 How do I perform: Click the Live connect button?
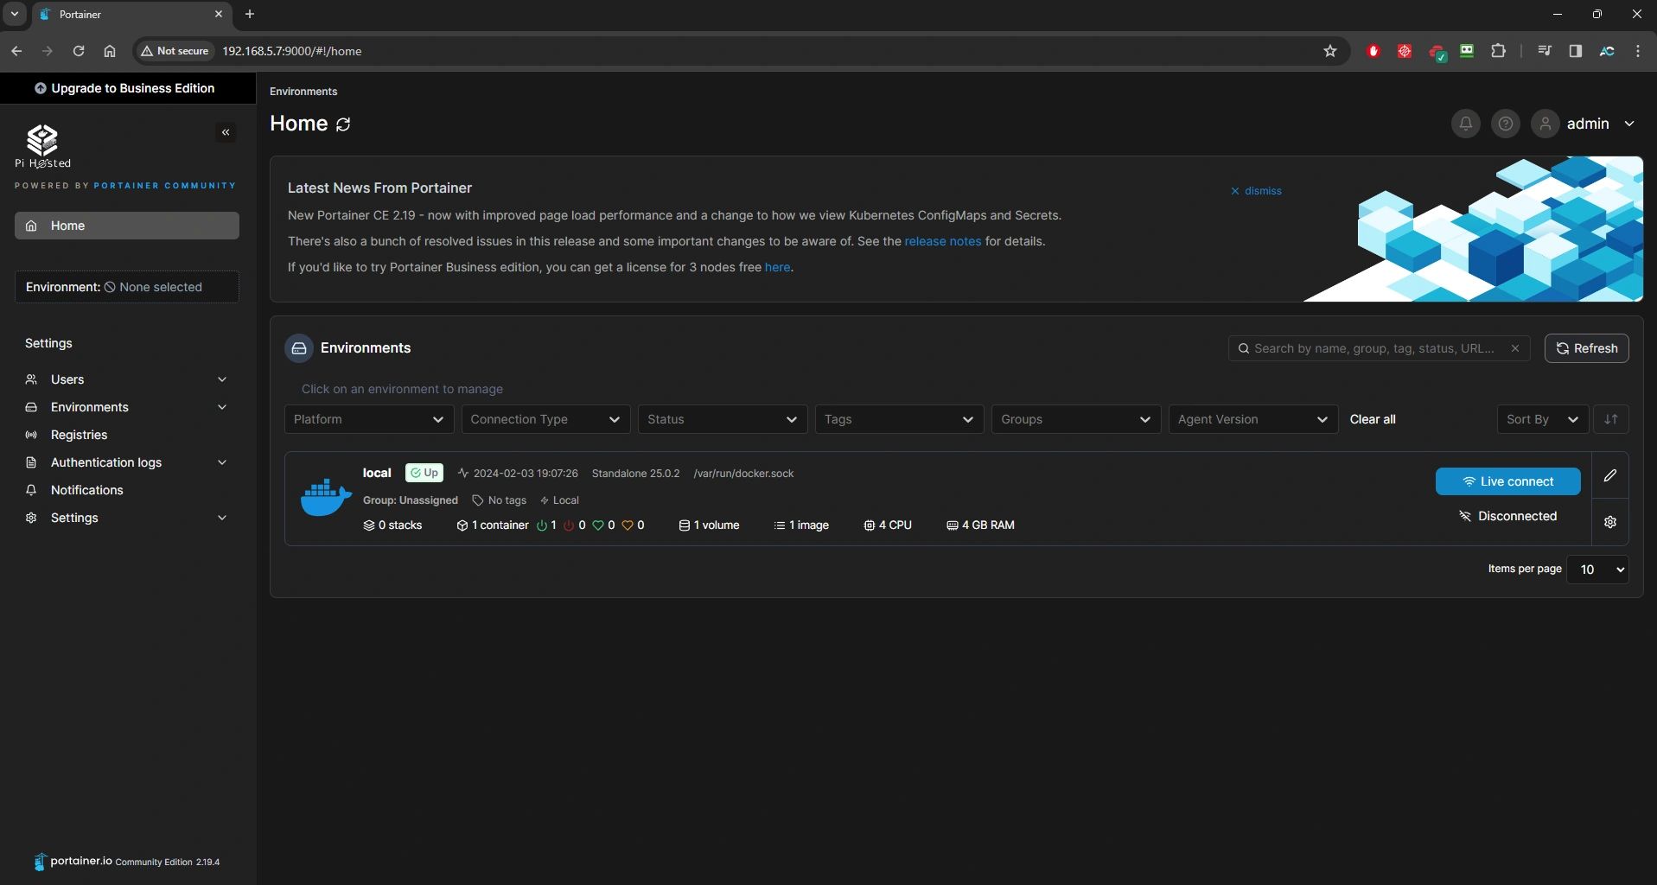coord(1507,481)
